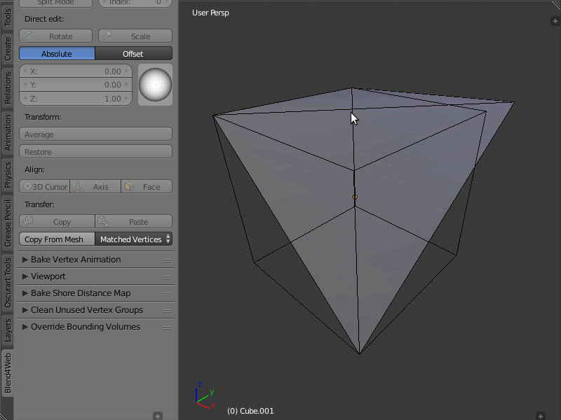
Task: Switch to Offset coordinate mode
Action: click(x=134, y=53)
